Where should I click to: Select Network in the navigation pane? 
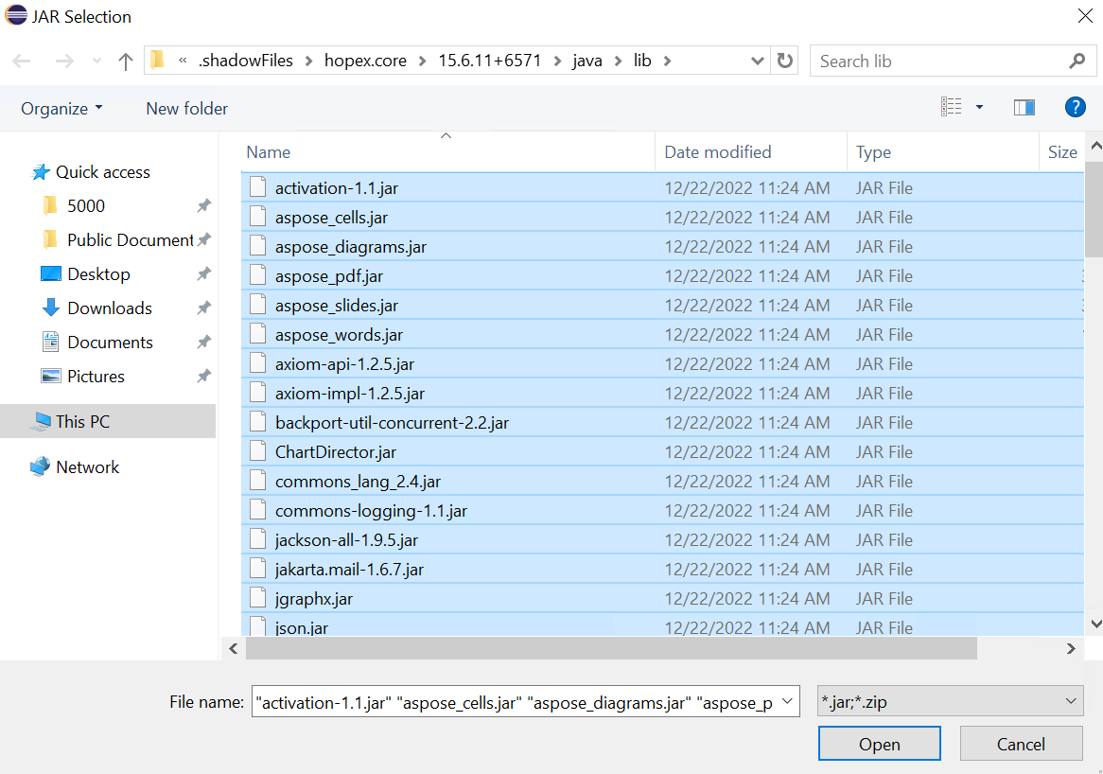tap(87, 467)
